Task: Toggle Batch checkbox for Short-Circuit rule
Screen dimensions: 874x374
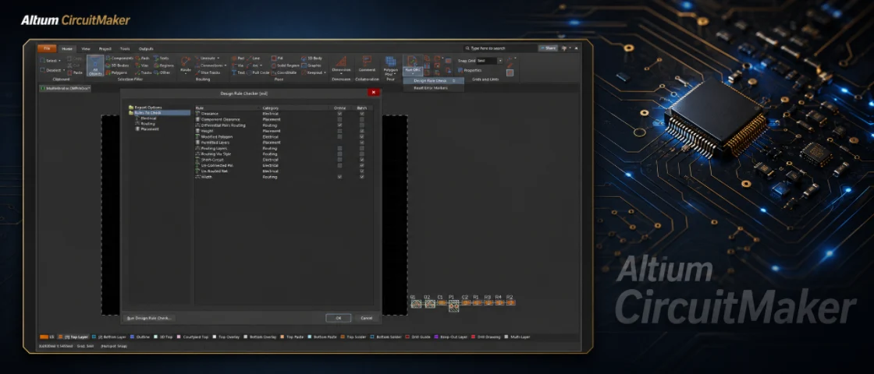Action: click(x=362, y=160)
